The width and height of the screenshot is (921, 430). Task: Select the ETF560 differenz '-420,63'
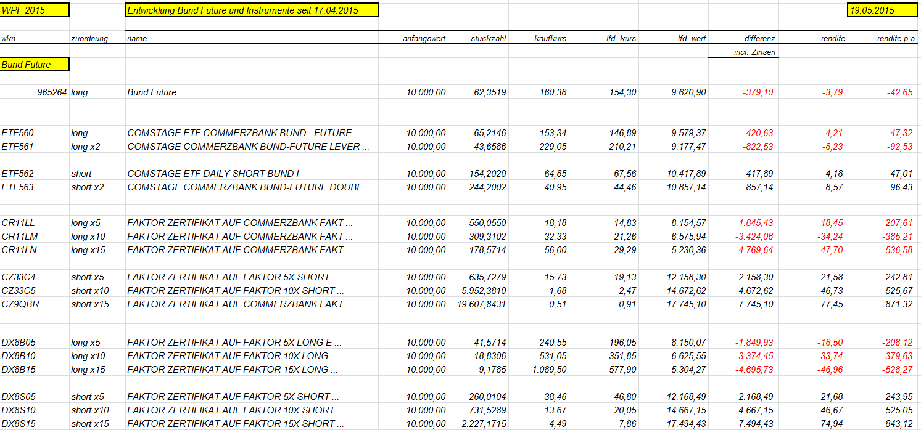[758, 133]
